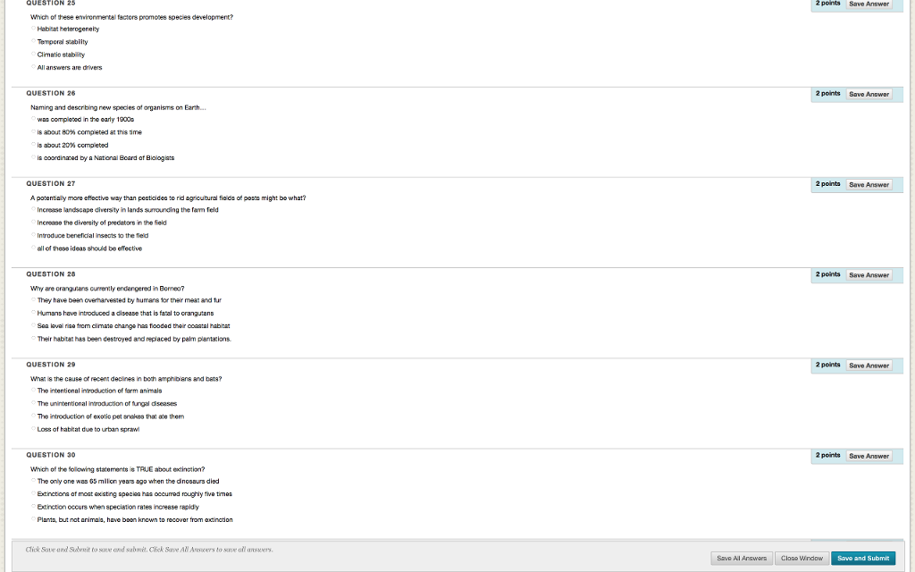Submit the test with Save and Submit
915x572 pixels.
coord(863,559)
